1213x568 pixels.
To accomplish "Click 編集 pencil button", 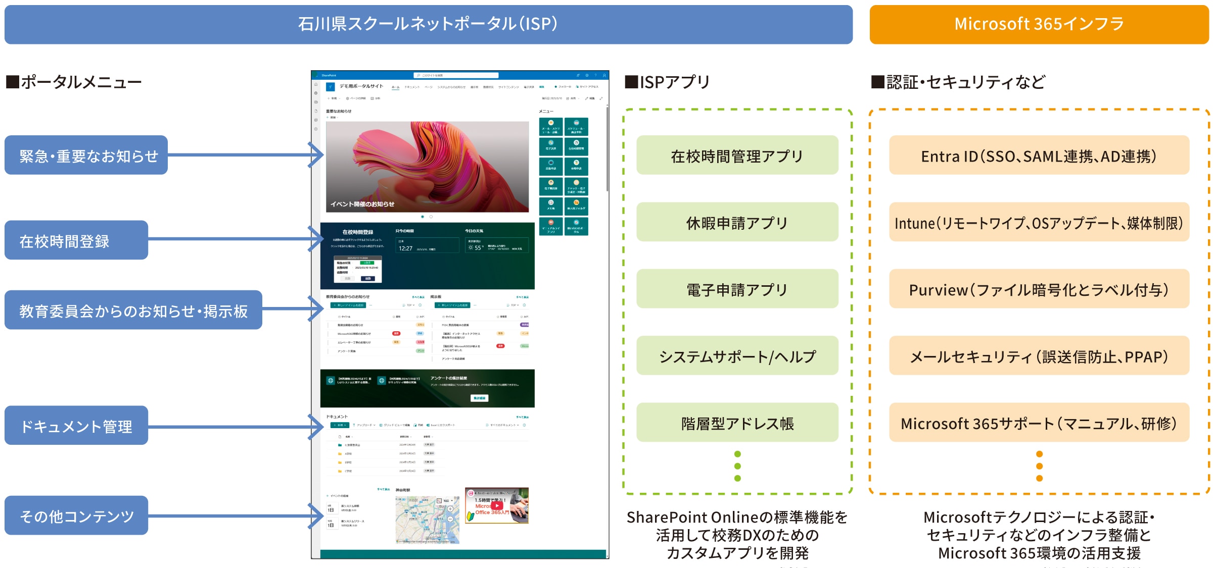I will pyautogui.click(x=590, y=98).
